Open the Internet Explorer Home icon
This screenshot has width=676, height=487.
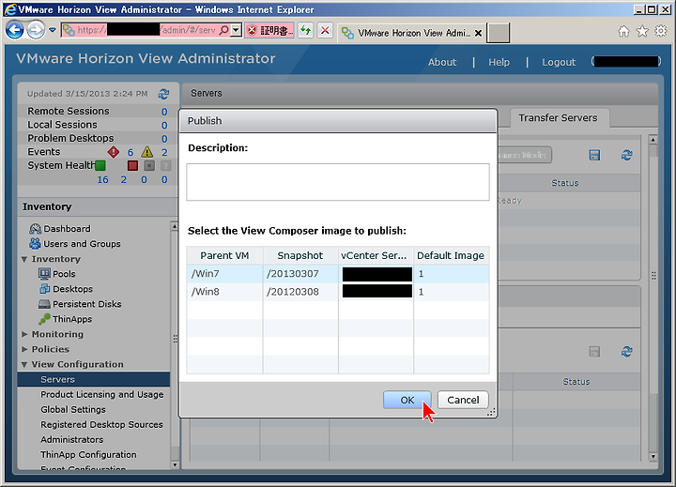[623, 31]
